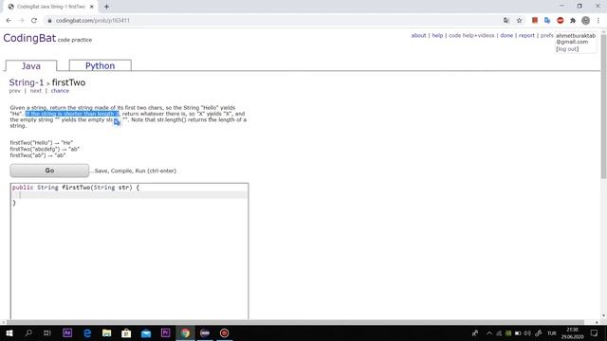The width and height of the screenshot is (607, 341).
Task: Click the vertical page scrollbar
Action: point(603,106)
